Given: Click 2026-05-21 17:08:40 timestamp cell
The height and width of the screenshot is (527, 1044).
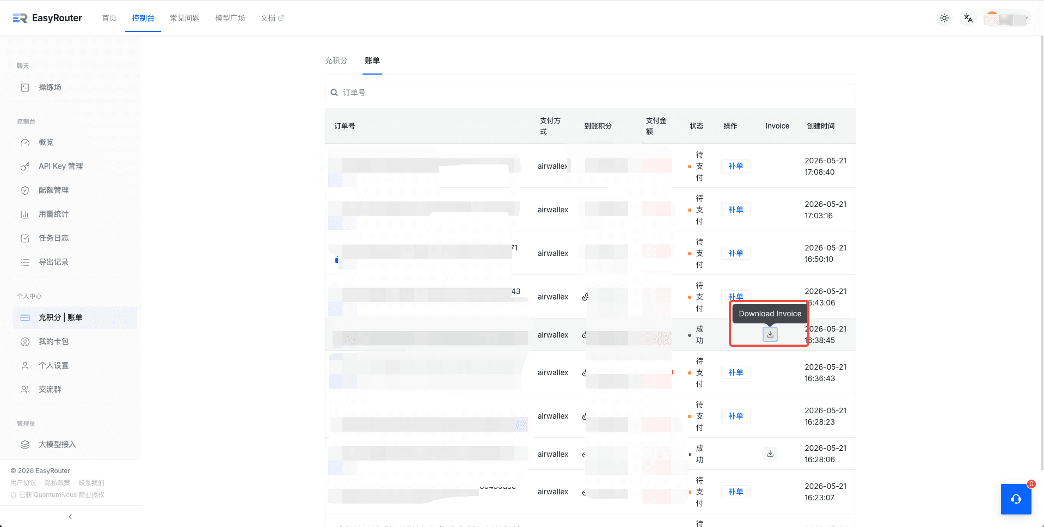Looking at the screenshot, I should [x=826, y=166].
